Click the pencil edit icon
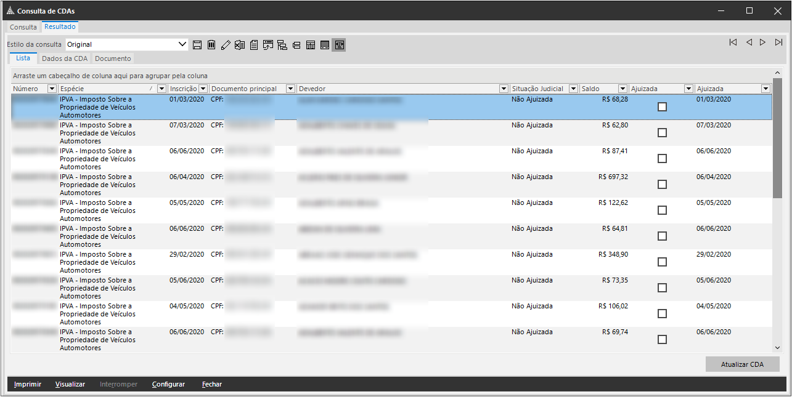This screenshot has width=792, height=397. [226, 44]
